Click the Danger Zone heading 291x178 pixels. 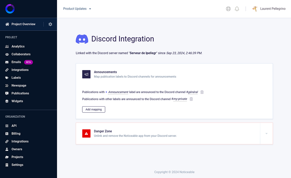tap(103, 131)
